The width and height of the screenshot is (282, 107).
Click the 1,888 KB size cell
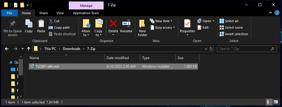(190, 67)
